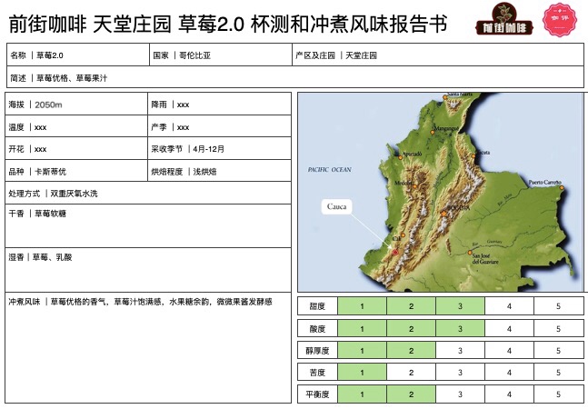
Task: Select balance (平衡度) rating 3 cell
Action: (x=460, y=394)
